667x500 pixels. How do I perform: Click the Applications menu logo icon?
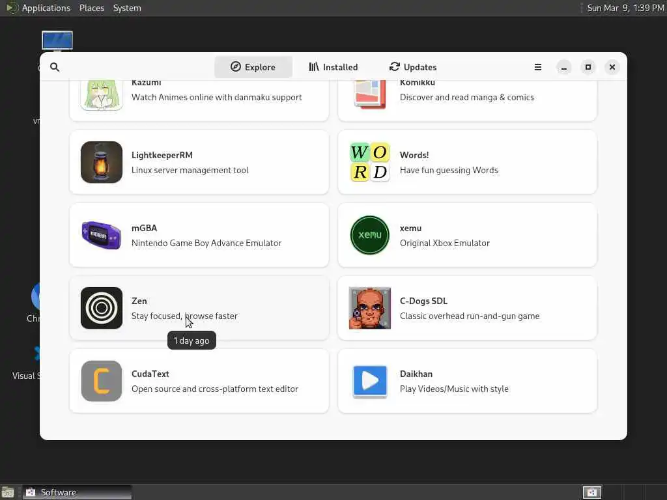click(12, 8)
